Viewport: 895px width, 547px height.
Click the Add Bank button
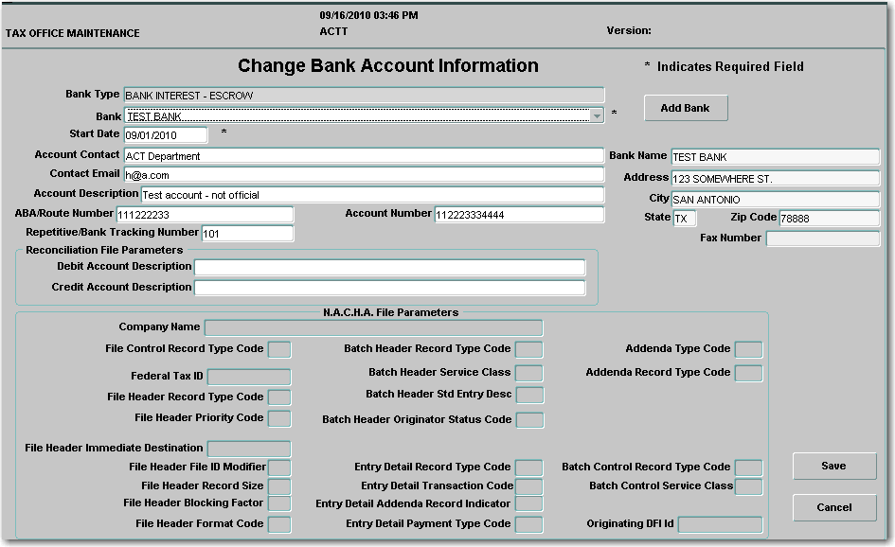coord(686,108)
